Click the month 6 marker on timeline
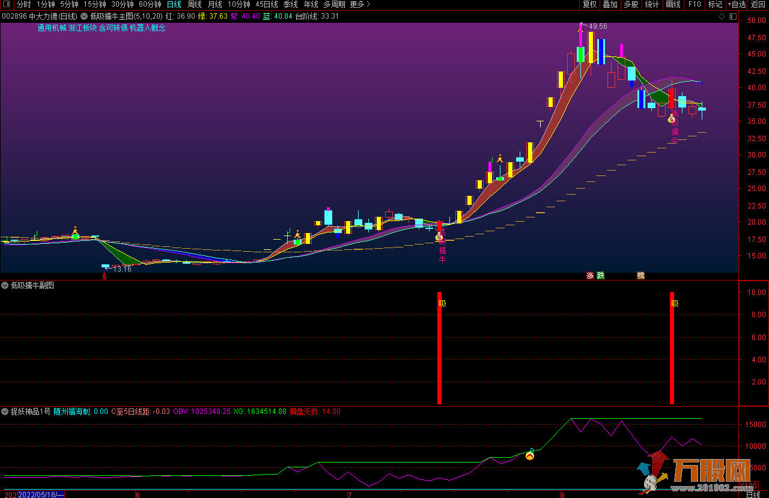 [x=138, y=495]
